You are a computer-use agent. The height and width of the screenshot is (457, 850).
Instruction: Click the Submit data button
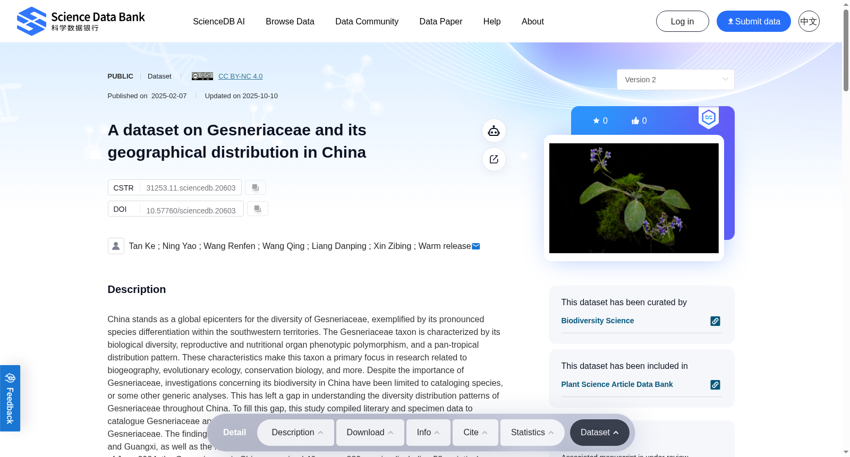pos(754,21)
